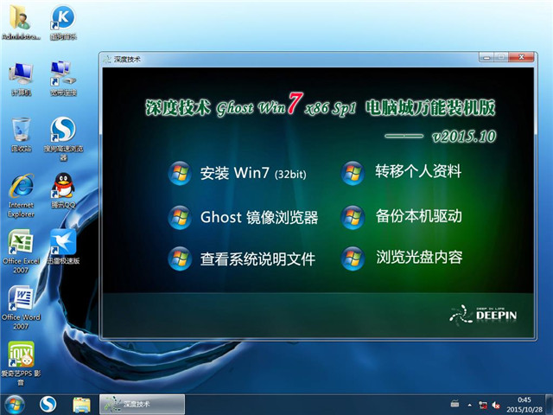
Task: Choose 查看系统说明文件 to view readme
Action: pos(257,259)
